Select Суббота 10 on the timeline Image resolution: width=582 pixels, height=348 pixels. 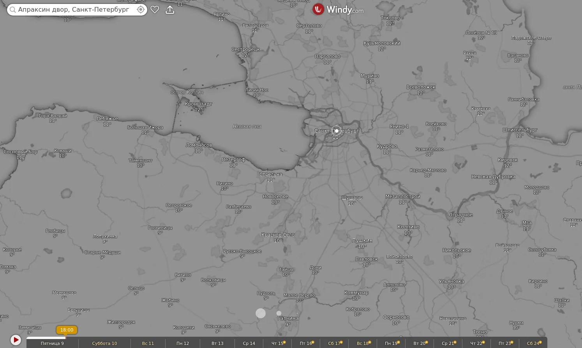104,343
